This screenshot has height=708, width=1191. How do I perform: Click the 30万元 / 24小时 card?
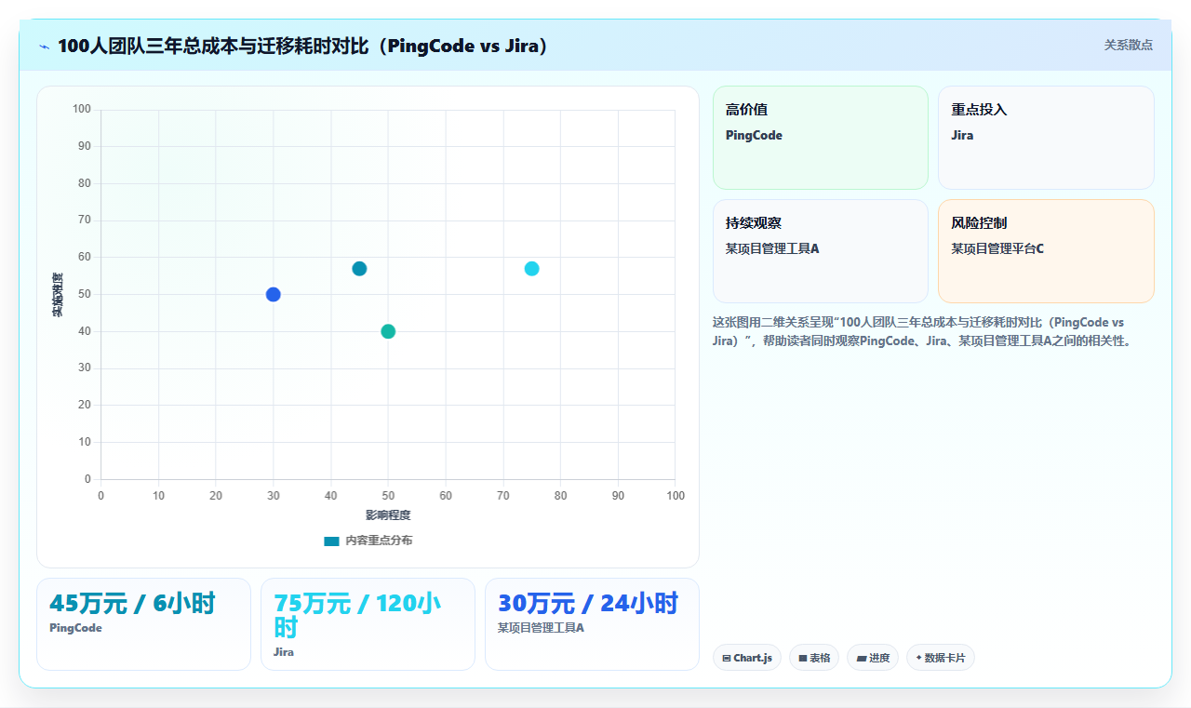click(592, 624)
